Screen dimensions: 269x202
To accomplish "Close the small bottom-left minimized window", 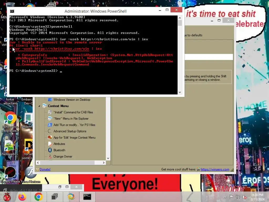I will click(76, 187).
